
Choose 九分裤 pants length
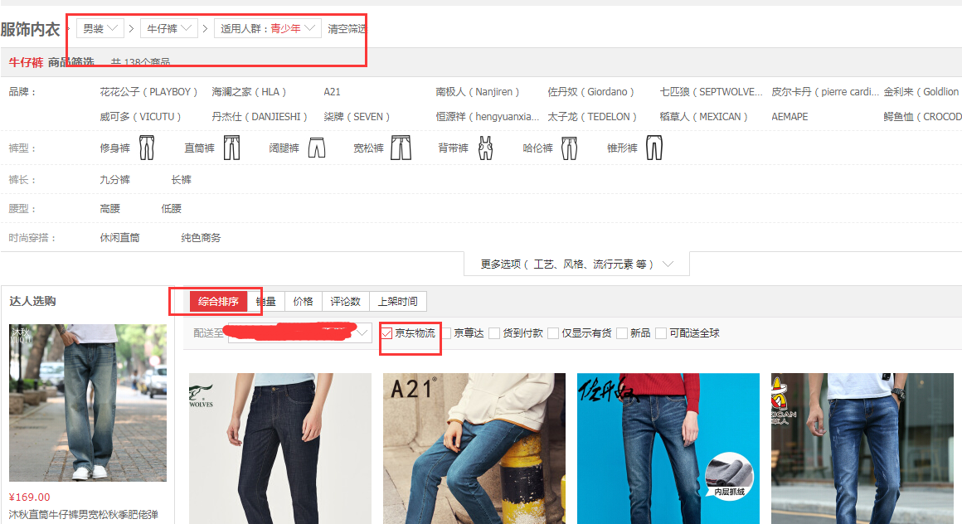coord(114,180)
